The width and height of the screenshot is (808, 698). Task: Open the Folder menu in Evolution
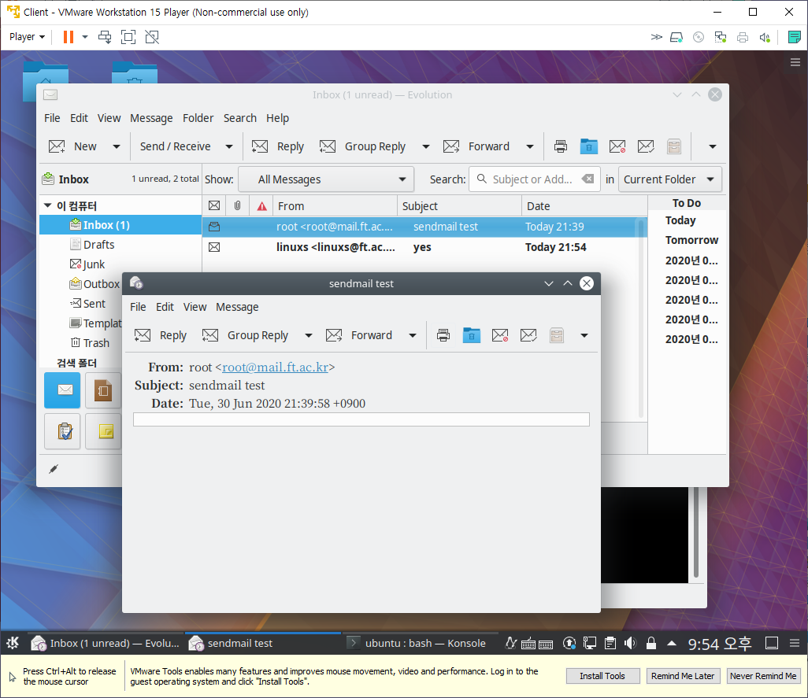coord(198,118)
